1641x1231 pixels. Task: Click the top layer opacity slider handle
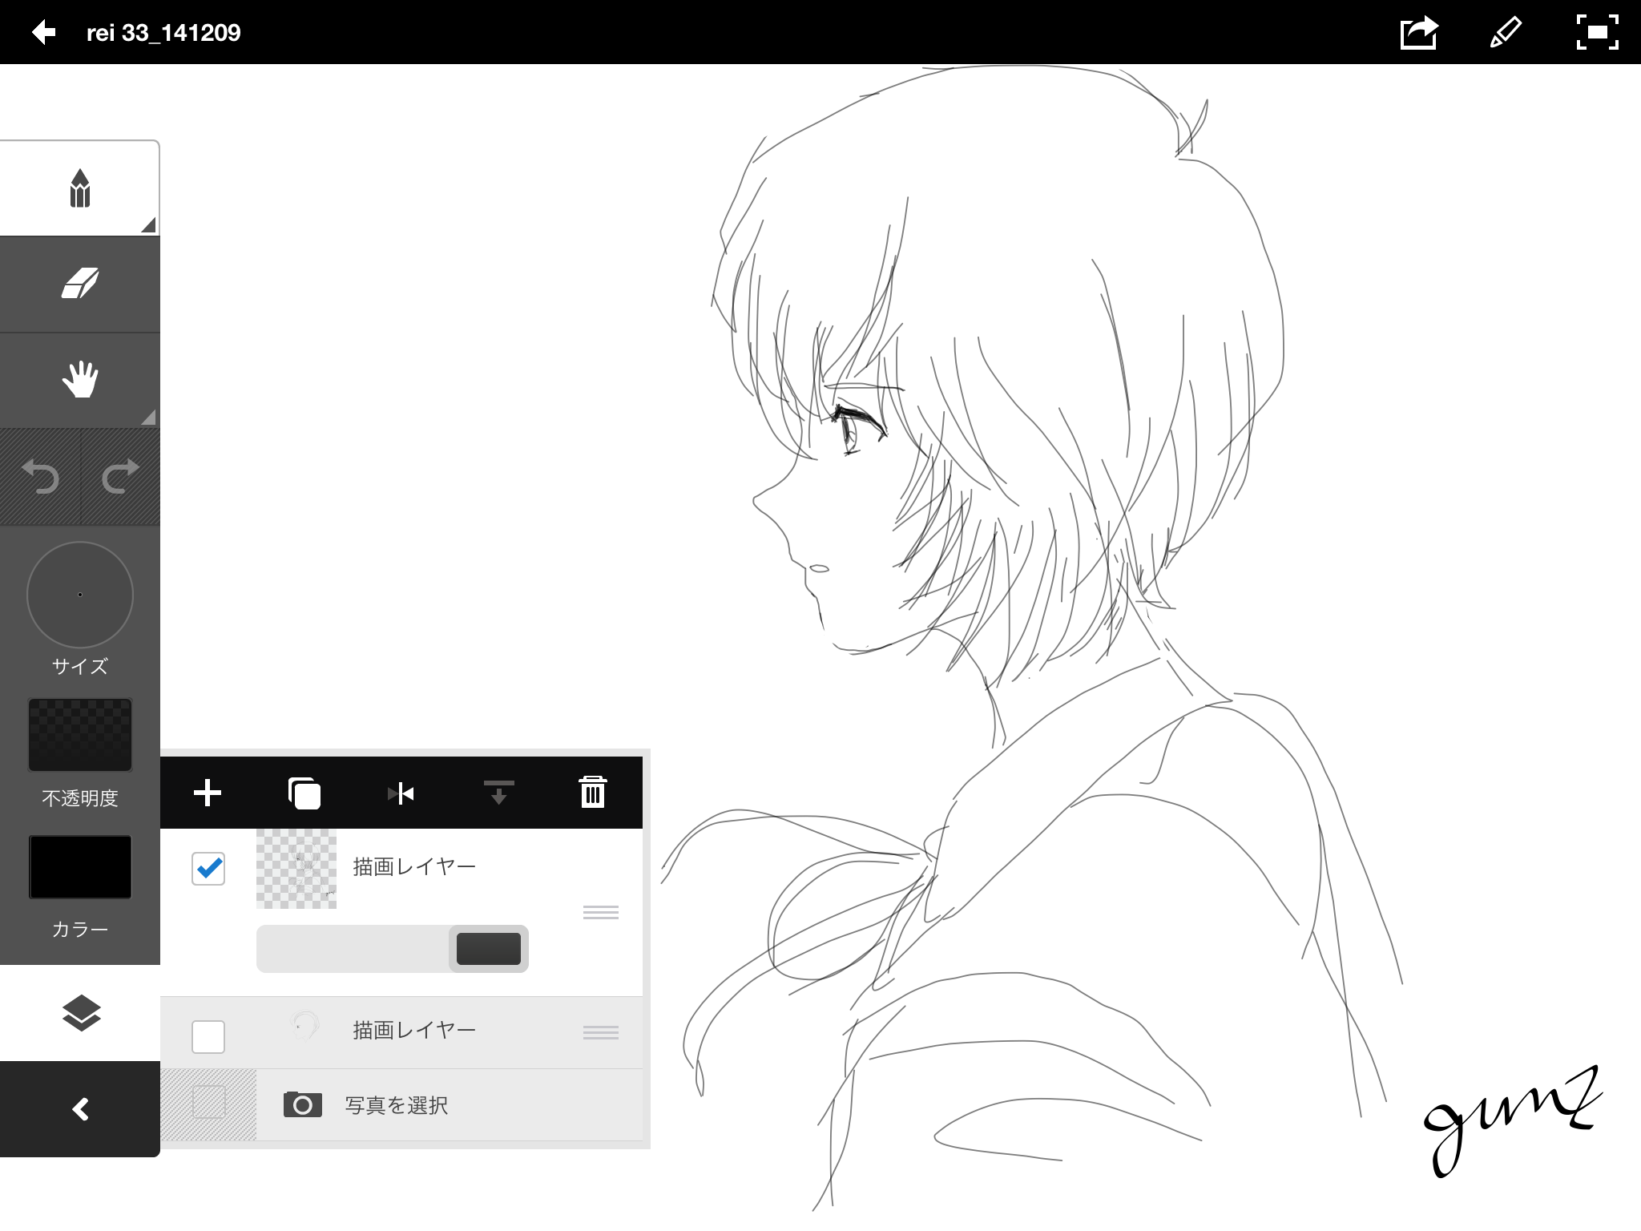pos(488,949)
